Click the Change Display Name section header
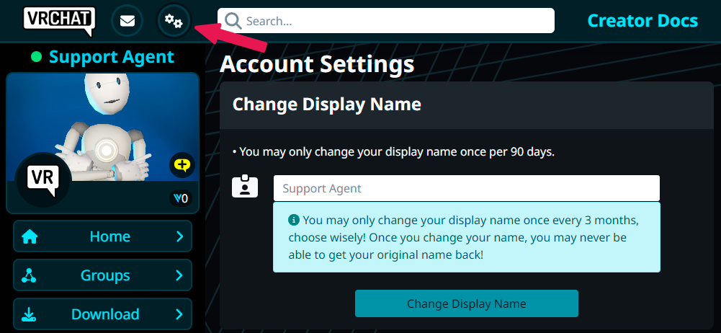The image size is (721, 333). (467, 105)
